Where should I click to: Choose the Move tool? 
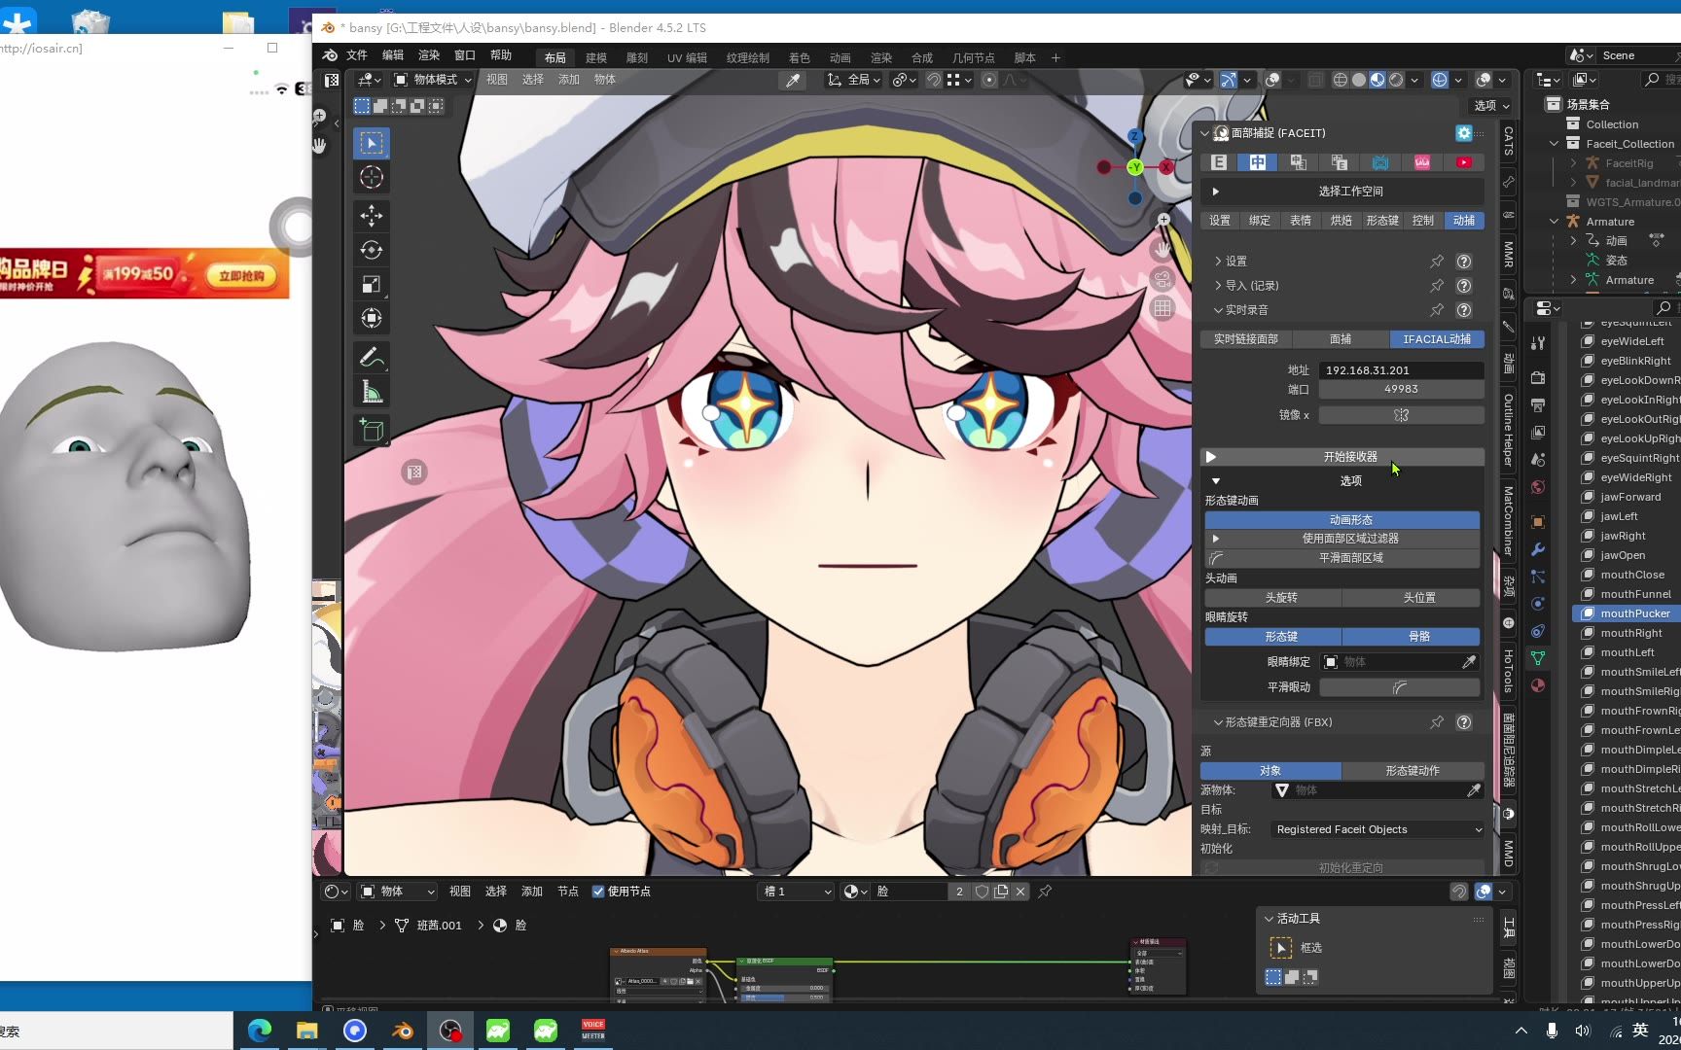[x=372, y=216]
